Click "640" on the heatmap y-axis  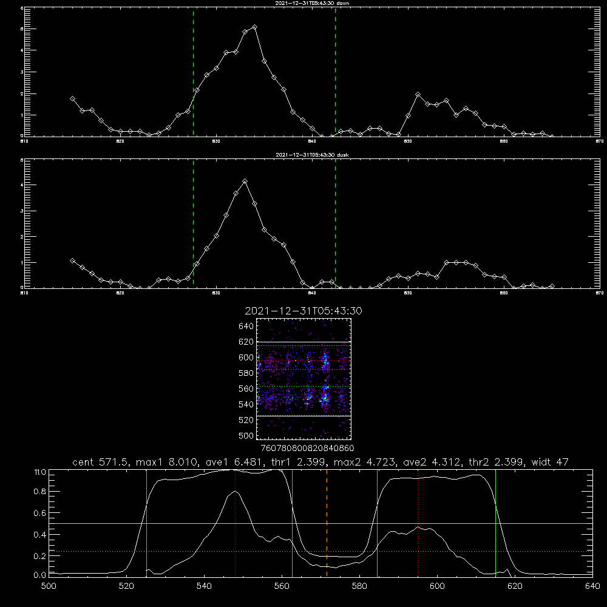pyautogui.click(x=246, y=326)
